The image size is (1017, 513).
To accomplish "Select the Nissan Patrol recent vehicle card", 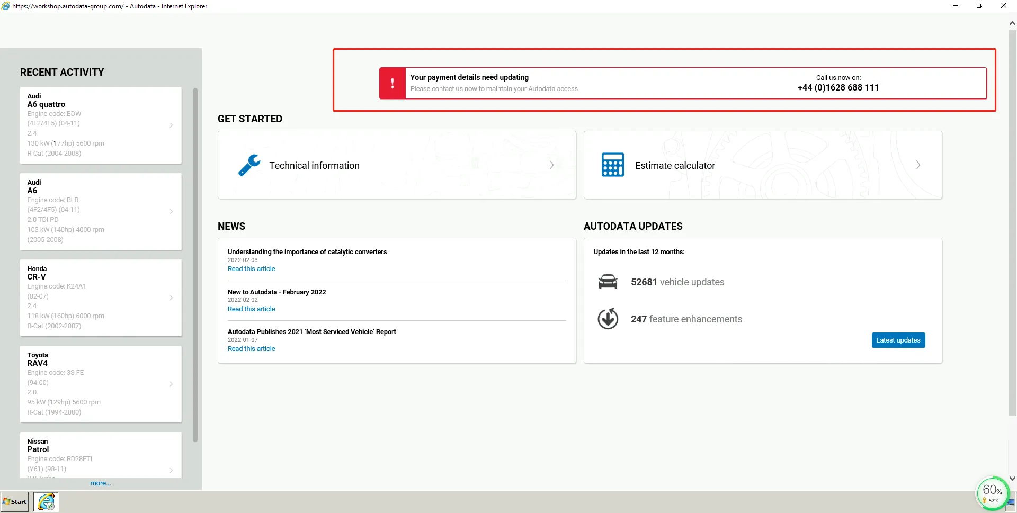I will click(x=101, y=454).
